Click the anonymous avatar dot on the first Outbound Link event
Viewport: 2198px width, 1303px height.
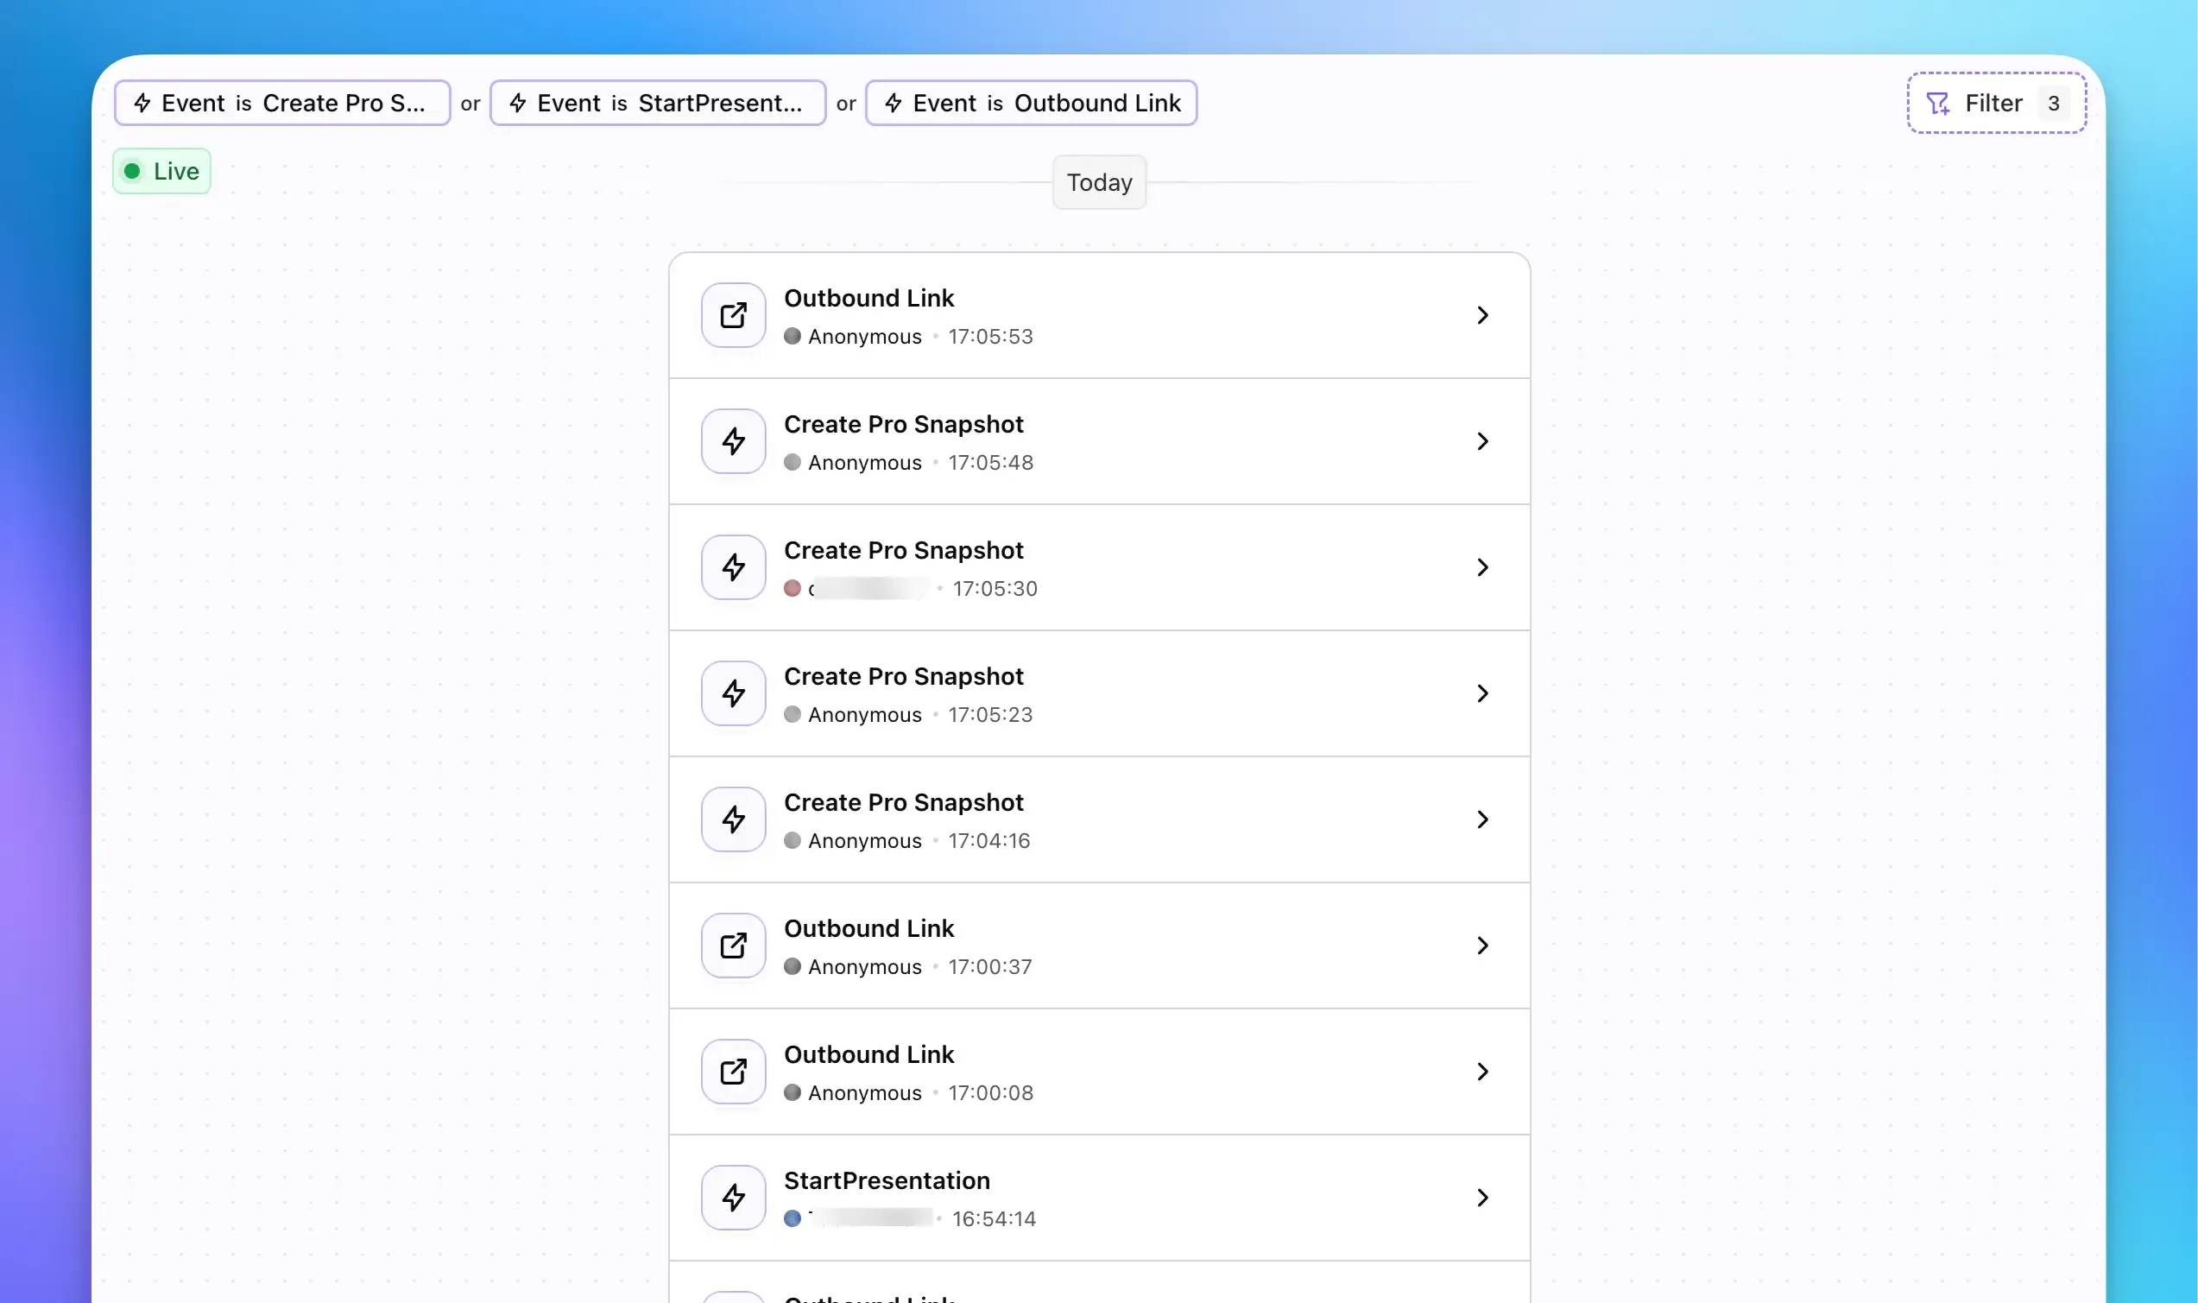793,336
